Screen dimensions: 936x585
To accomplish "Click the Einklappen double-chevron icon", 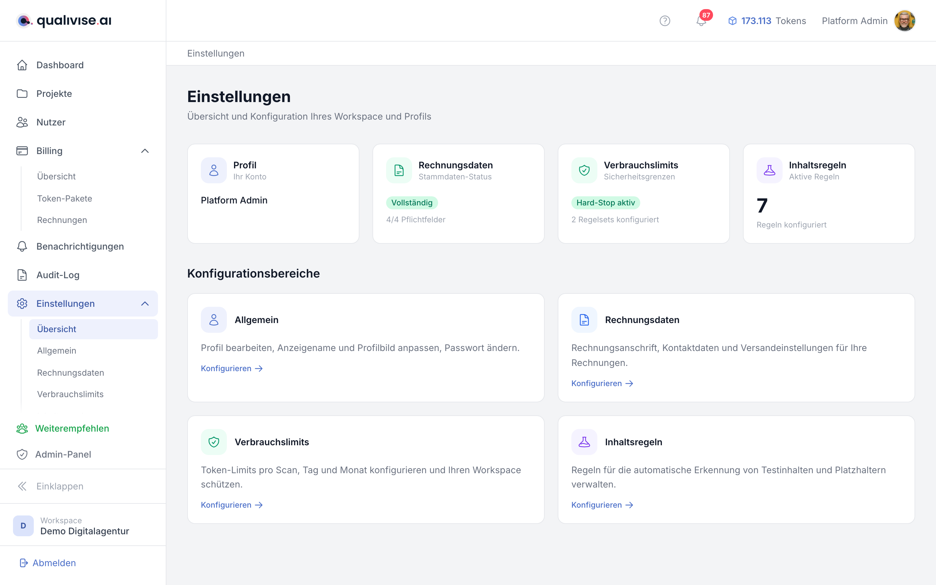I will pyautogui.click(x=22, y=486).
